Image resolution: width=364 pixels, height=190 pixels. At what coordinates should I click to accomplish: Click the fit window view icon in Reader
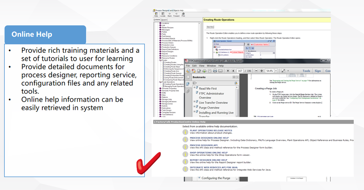pos(283,71)
